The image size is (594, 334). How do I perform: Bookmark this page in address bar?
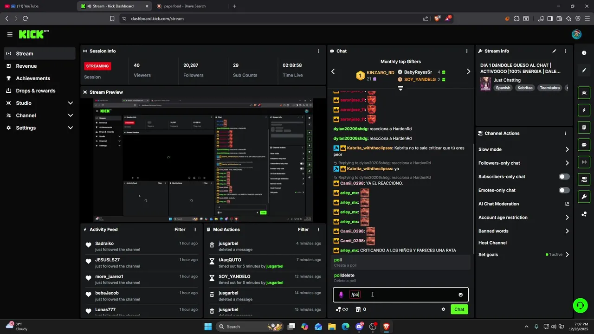pyautogui.click(x=112, y=19)
